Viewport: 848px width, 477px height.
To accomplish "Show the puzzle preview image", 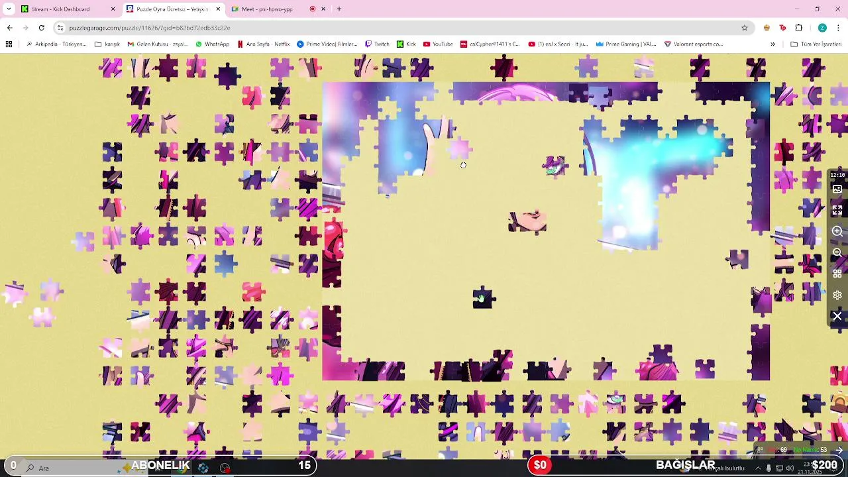I will (837, 189).
